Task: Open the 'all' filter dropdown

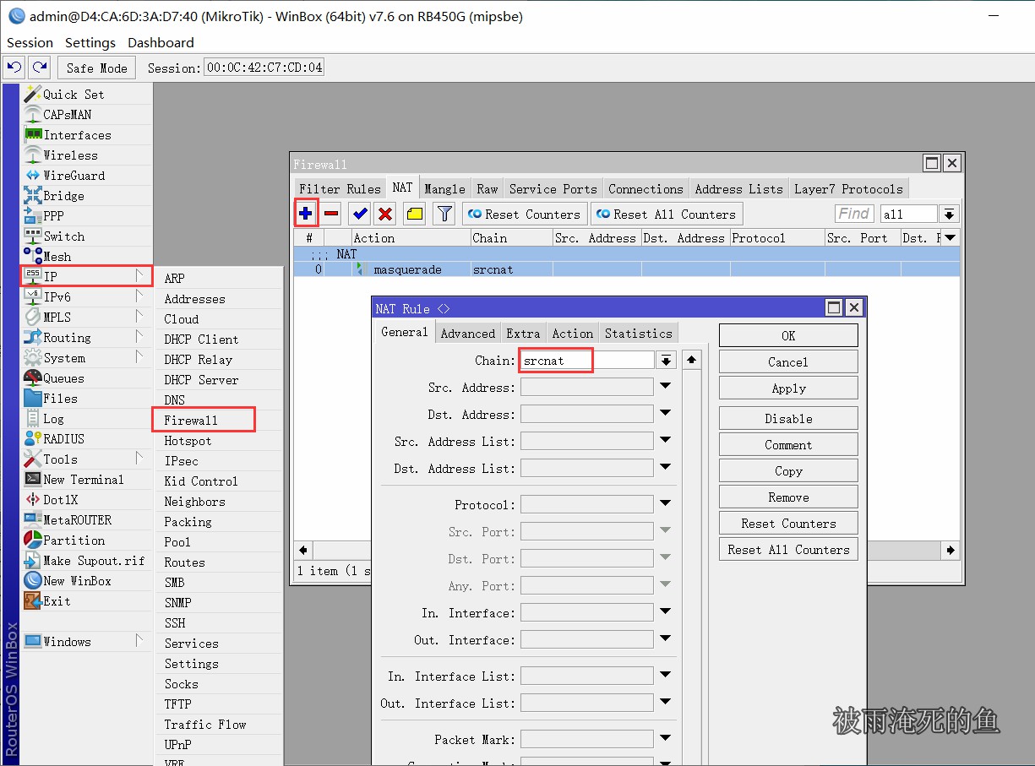Action: coord(950,215)
